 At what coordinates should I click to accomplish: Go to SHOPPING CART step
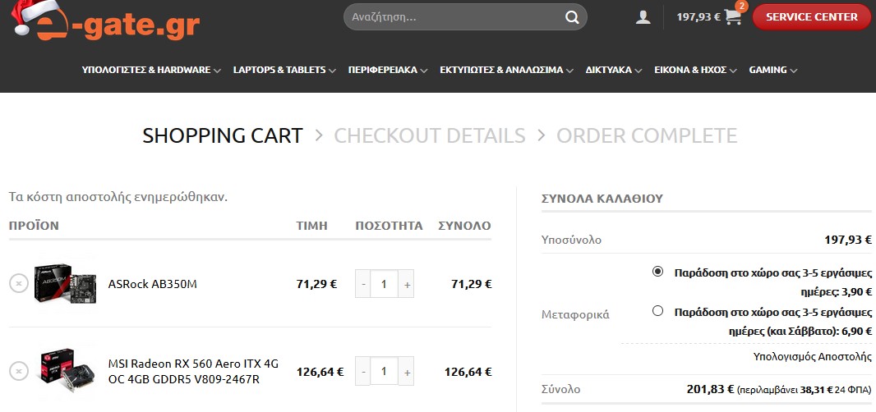point(223,135)
